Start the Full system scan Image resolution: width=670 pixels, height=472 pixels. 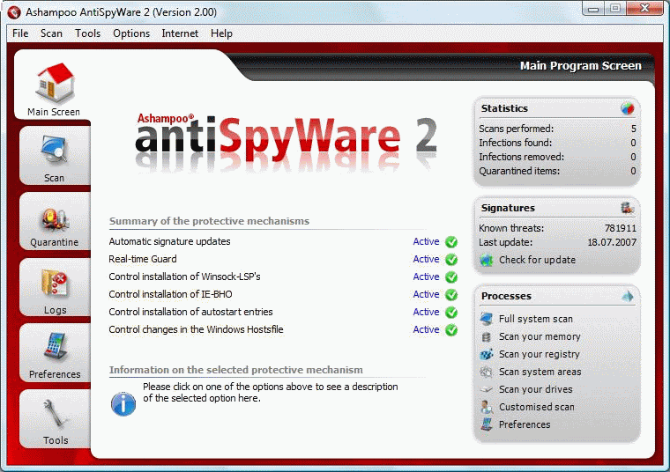[x=536, y=319]
